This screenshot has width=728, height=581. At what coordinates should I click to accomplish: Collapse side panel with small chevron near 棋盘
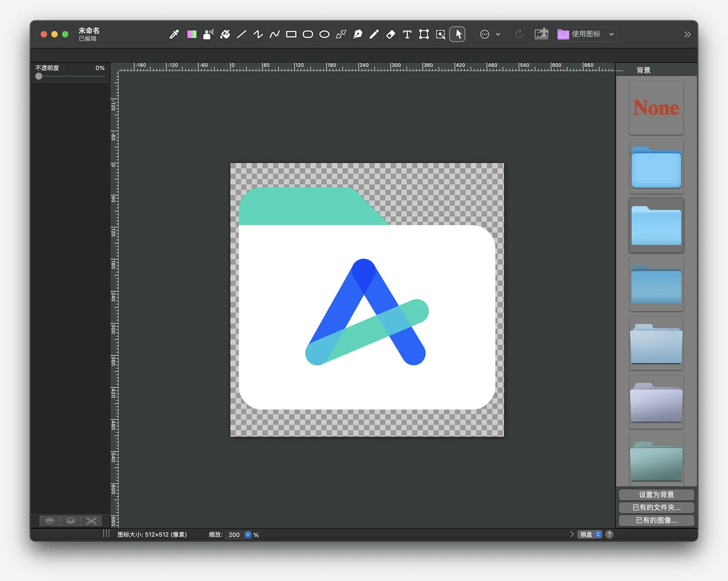point(572,535)
